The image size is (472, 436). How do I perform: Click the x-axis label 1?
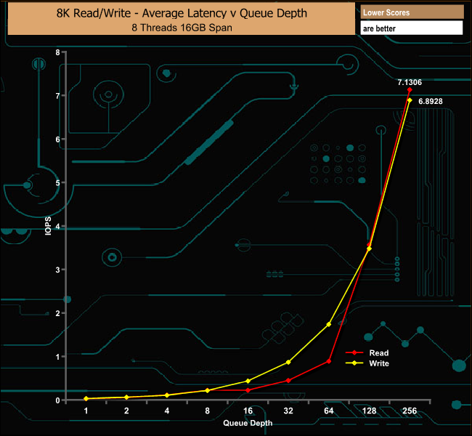click(86, 411)
